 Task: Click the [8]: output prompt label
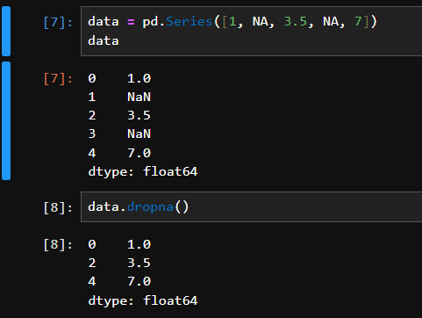(58, 244)
